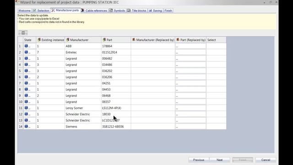Select part number 04453

click(x=116, y=89)
